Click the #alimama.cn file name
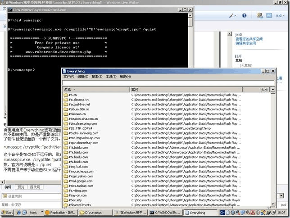This screenshot has width=290, height=218. coord(77,114)
